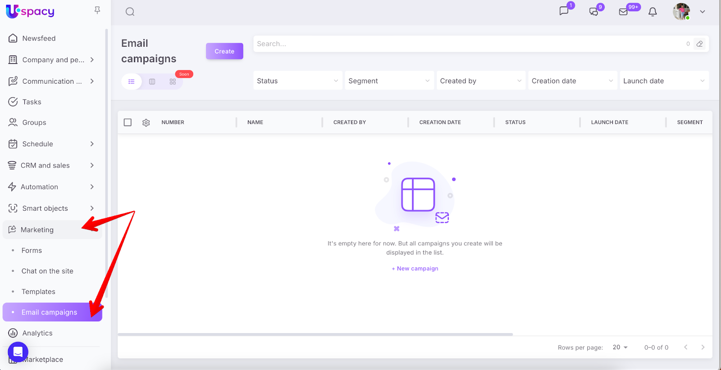
Task: Open mail inbox with 99+ badge
Action: 624,12
